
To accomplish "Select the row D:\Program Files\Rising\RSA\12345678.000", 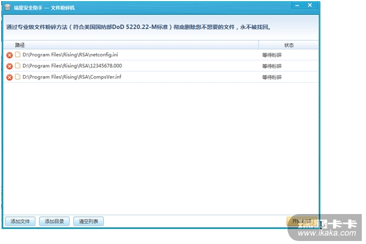I will click(161, 66).
